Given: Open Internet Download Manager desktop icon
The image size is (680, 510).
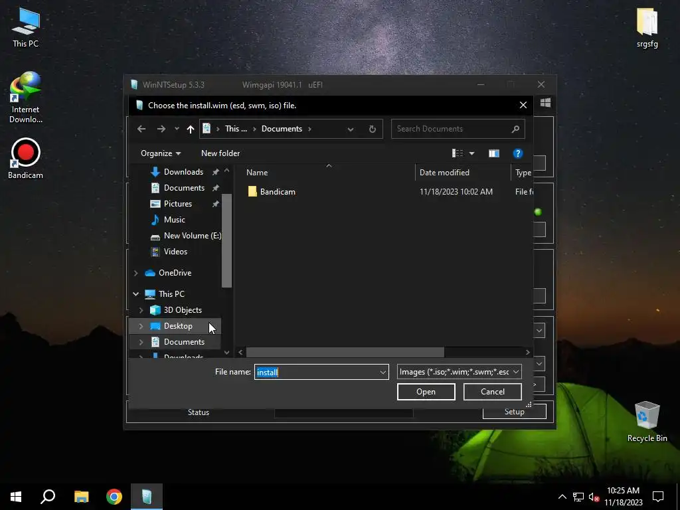Looking at the screenshot, I should pos(25,98).
